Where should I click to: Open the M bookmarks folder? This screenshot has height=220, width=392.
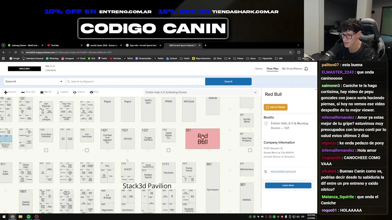click(x=227, y=58)
